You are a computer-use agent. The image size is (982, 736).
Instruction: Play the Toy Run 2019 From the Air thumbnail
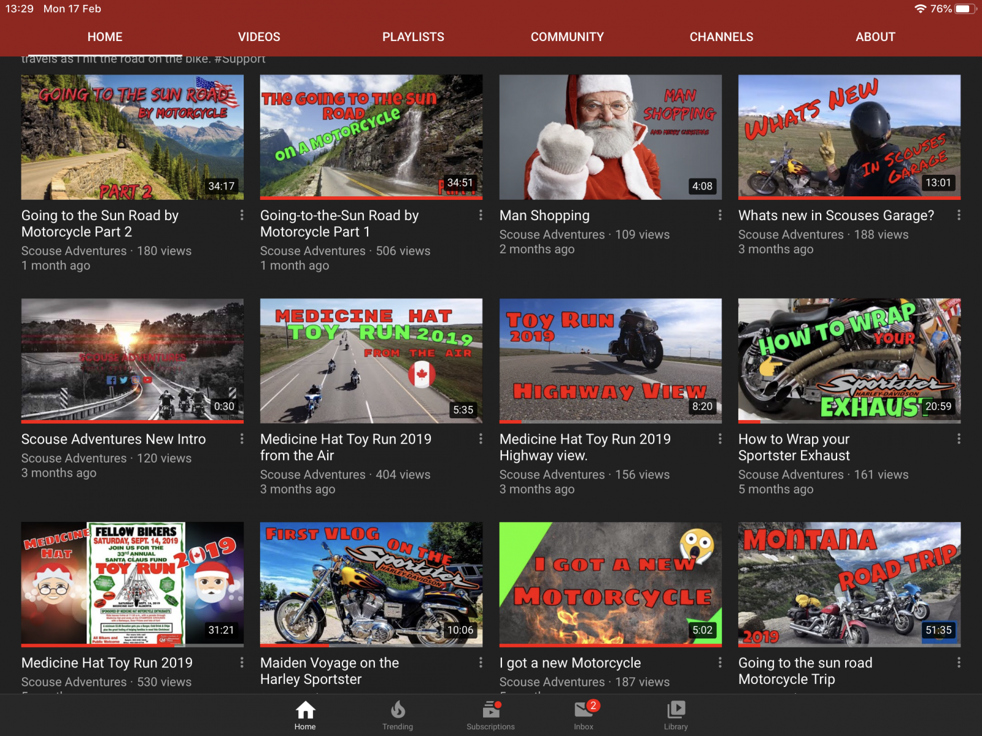[371, 361]
